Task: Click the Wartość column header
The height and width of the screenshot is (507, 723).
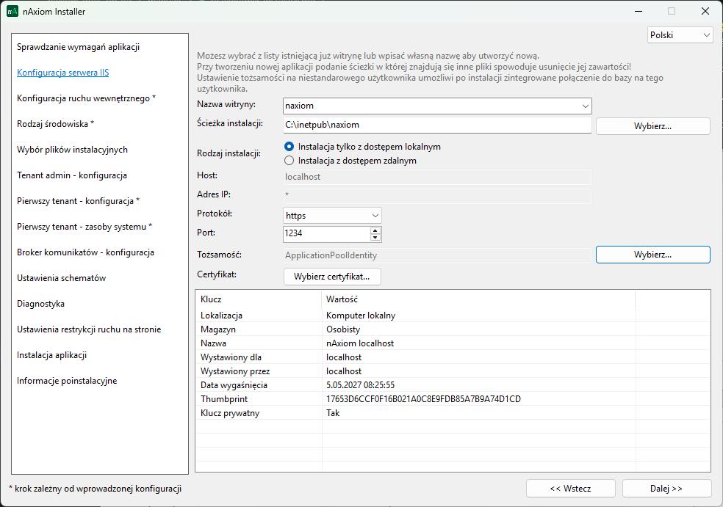Action: tap(478, 299)
